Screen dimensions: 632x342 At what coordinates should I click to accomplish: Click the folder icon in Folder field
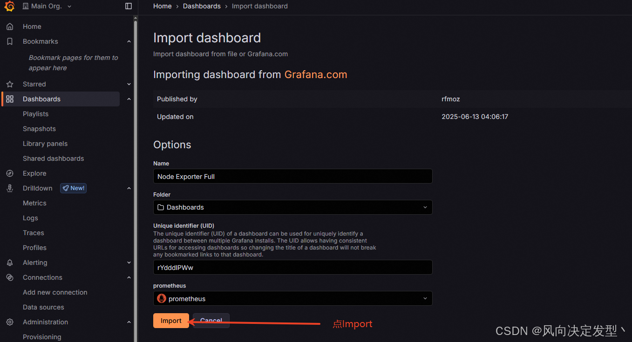point(161,207)
